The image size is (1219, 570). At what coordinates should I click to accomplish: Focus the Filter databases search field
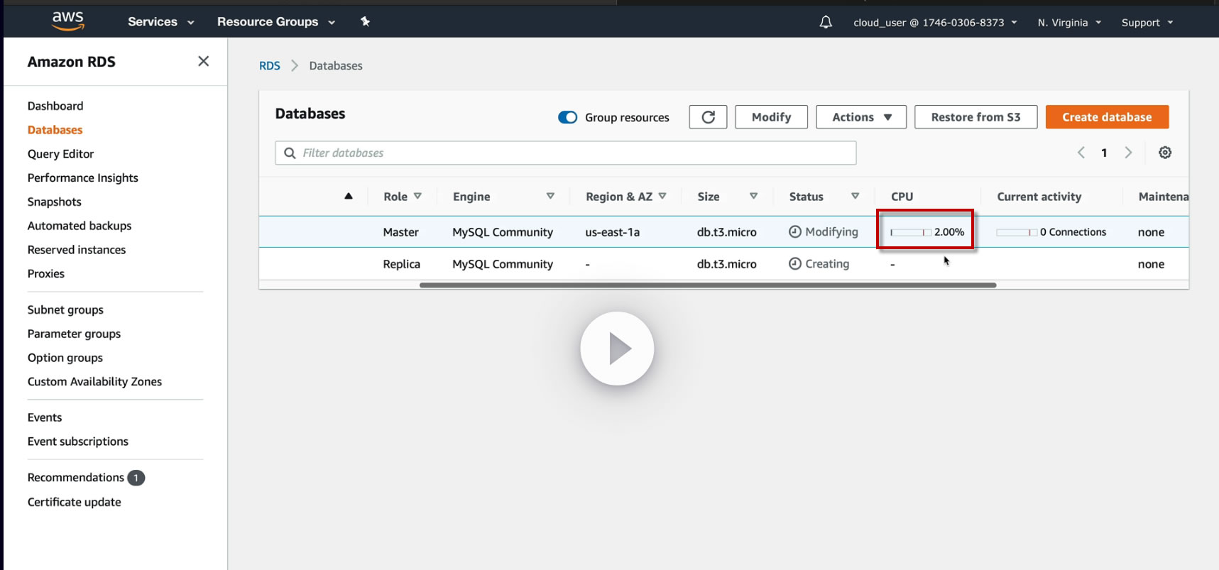click(x=566, y=153)
